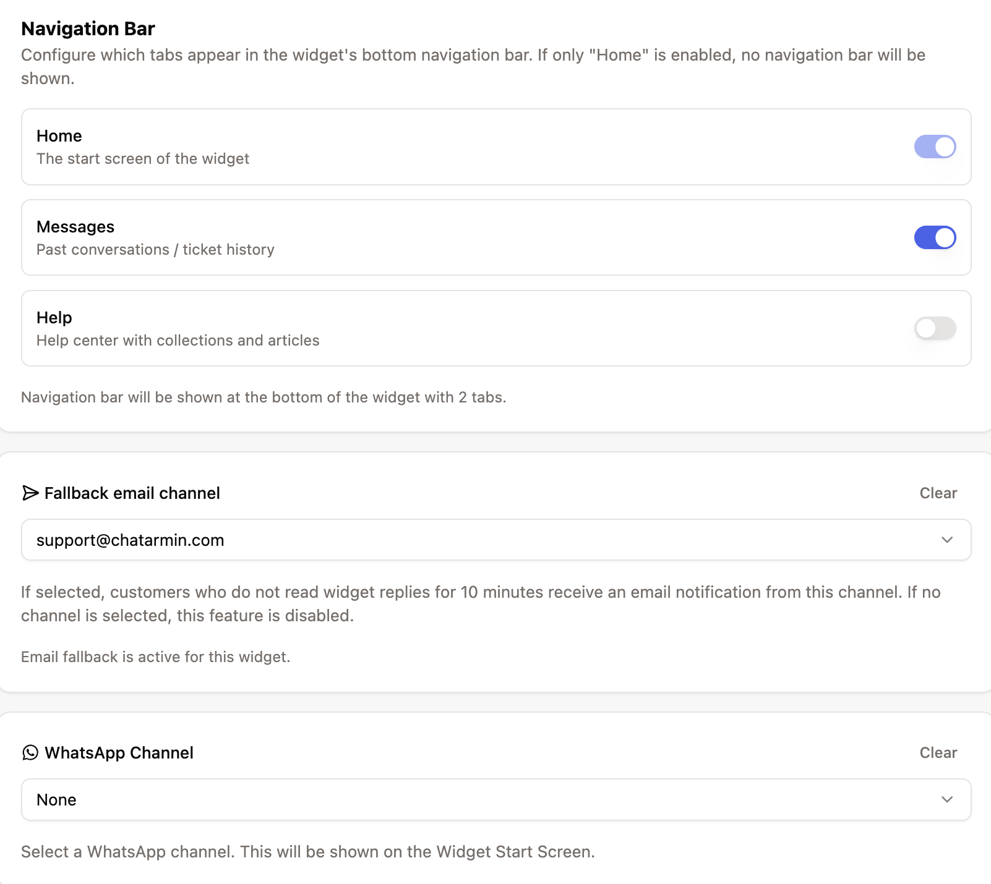991x884 pixels.
Task: Select the Messages row title
Action: point(75,227)
